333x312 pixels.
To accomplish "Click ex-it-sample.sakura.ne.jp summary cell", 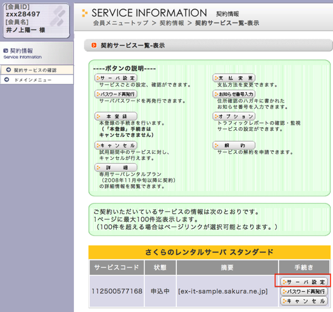I will pos(227,291).
